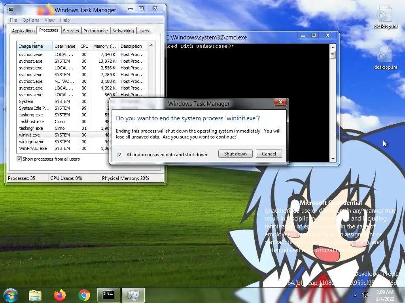Sort by User Name column header
The height and width of the screenshot is (303, 405).
pyautogui.click(x=65, y=46)
